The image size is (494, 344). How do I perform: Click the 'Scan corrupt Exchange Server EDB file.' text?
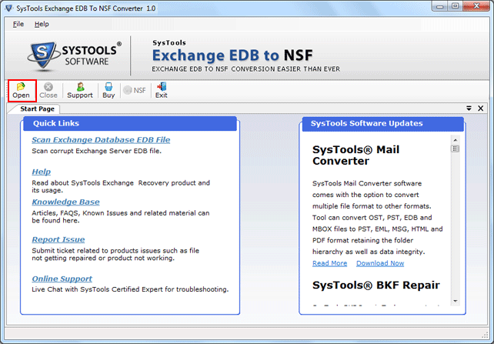click(x=97, y=151)
